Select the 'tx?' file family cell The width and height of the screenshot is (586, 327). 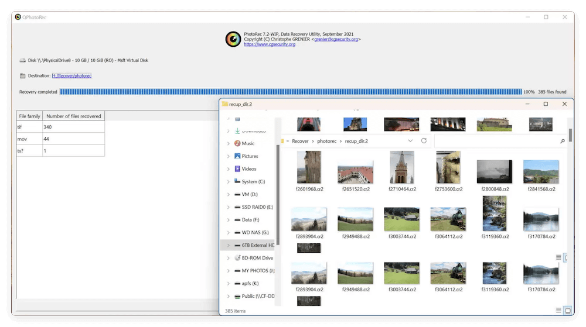29,151
